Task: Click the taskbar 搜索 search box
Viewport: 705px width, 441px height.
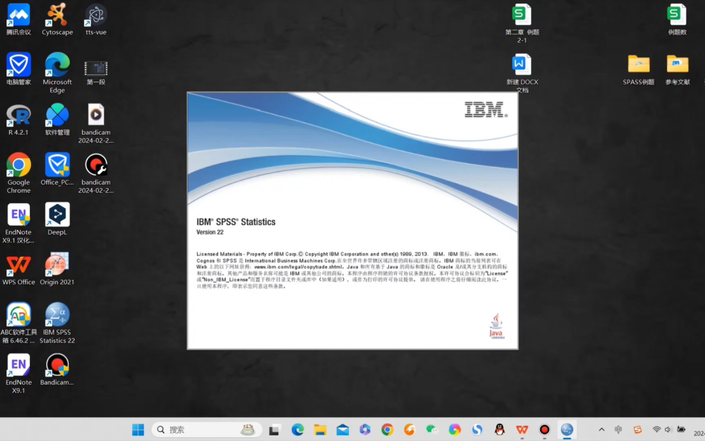Action: tap(207, 430)
